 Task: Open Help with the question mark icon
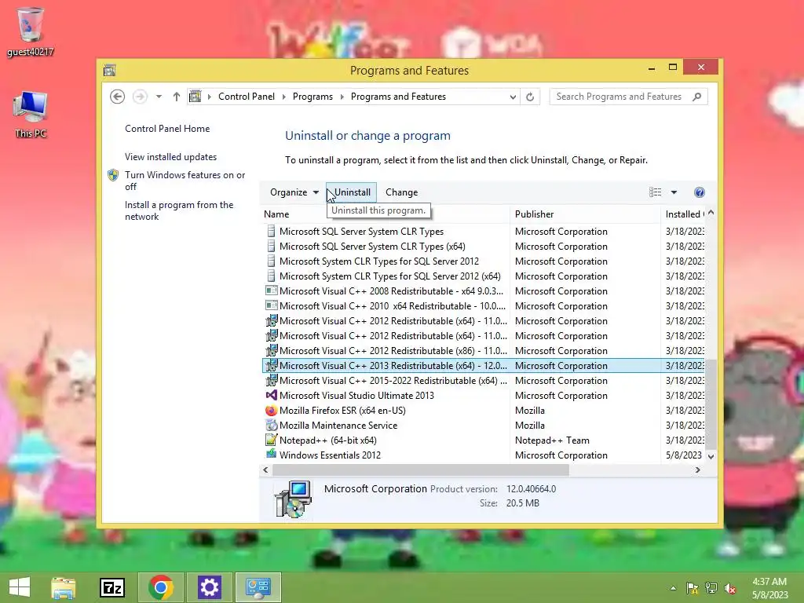coord(700,192)
